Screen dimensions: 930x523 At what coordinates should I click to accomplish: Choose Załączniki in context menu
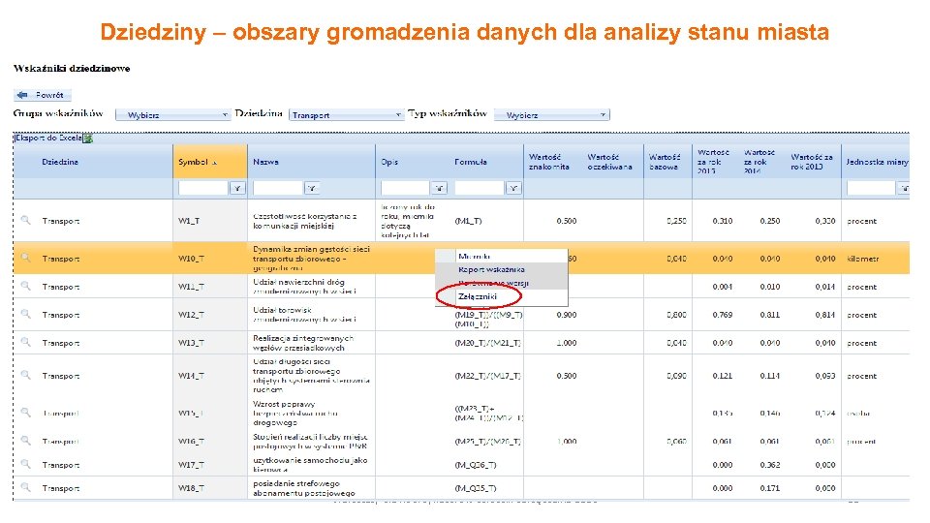(502, 296)
